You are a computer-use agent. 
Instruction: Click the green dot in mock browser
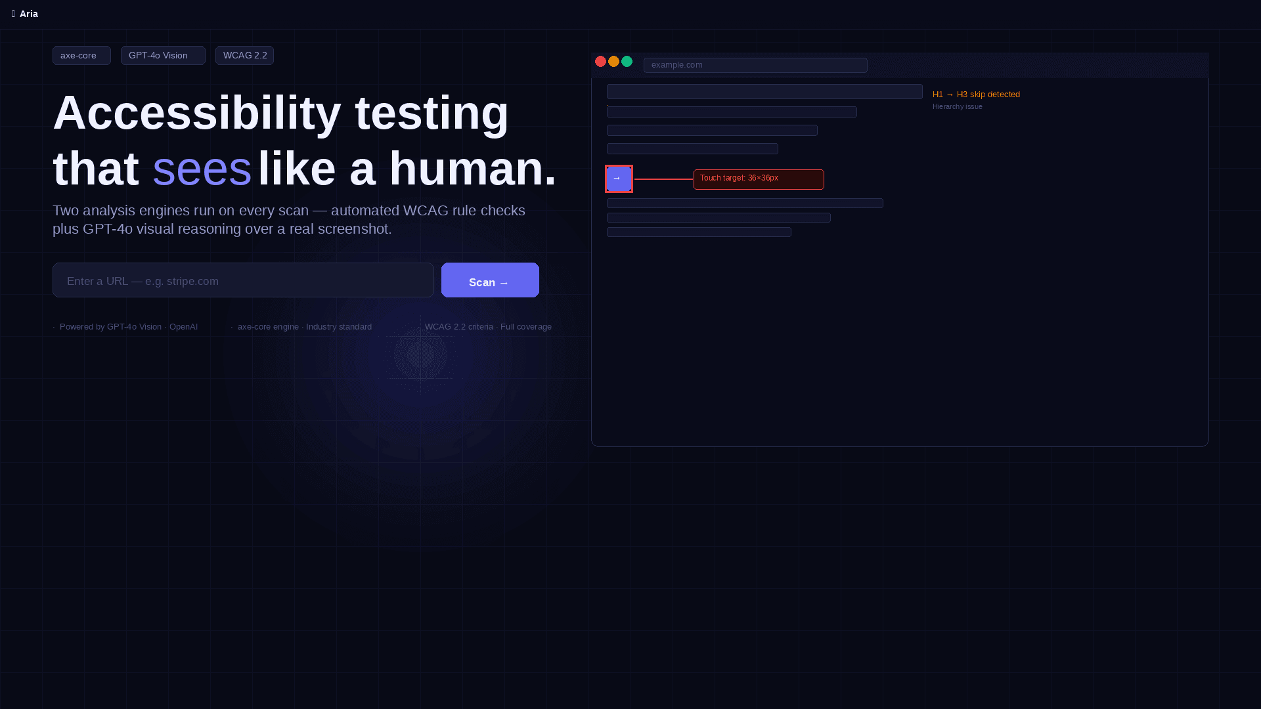coord(627,62)
